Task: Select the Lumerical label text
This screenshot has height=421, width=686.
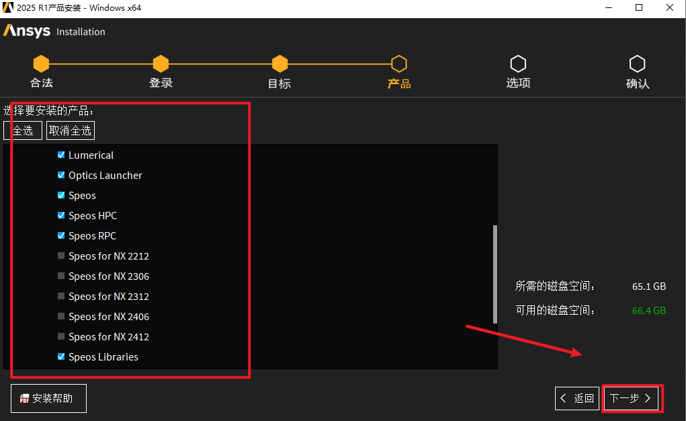Action: coord(91,155)
